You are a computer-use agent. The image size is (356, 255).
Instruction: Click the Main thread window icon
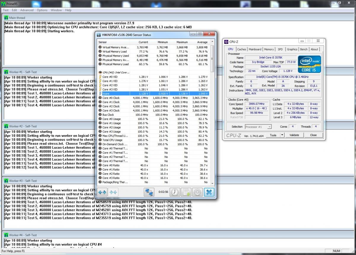pyautogui.click(x=6, y=18)
